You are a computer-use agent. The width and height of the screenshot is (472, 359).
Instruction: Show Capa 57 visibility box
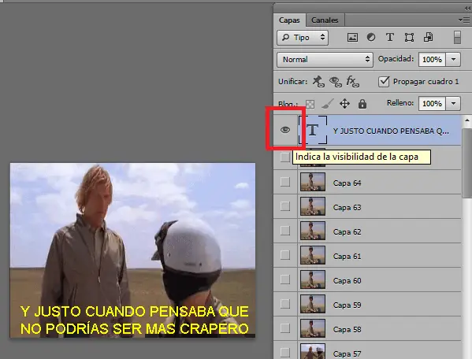click(x=284, y=352)
